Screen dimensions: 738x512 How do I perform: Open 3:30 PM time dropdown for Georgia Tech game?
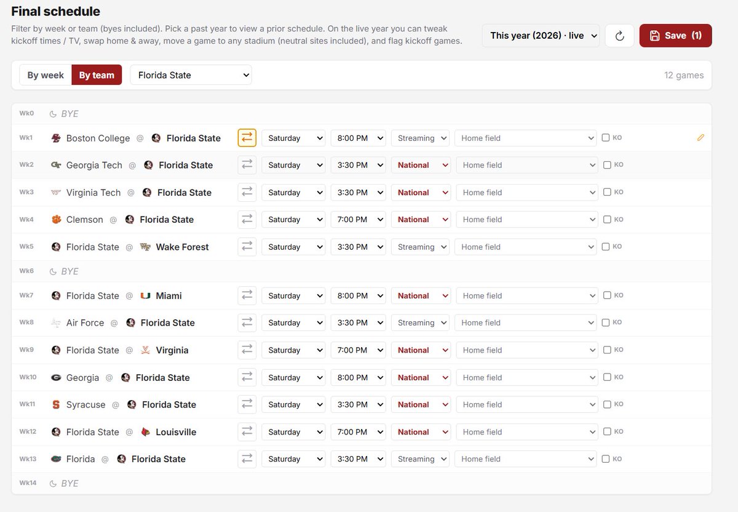pos(358,165)
